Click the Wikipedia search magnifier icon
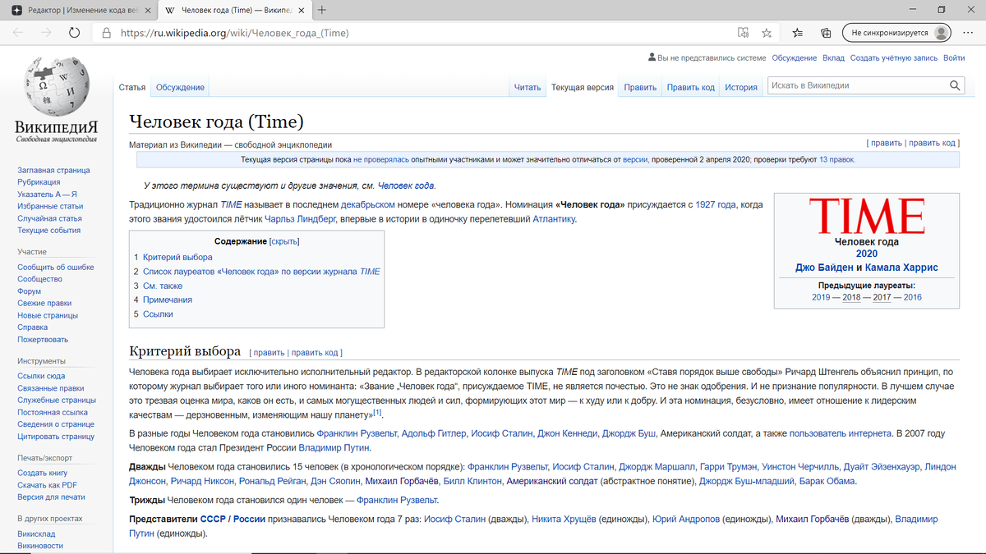 (955, 85)
